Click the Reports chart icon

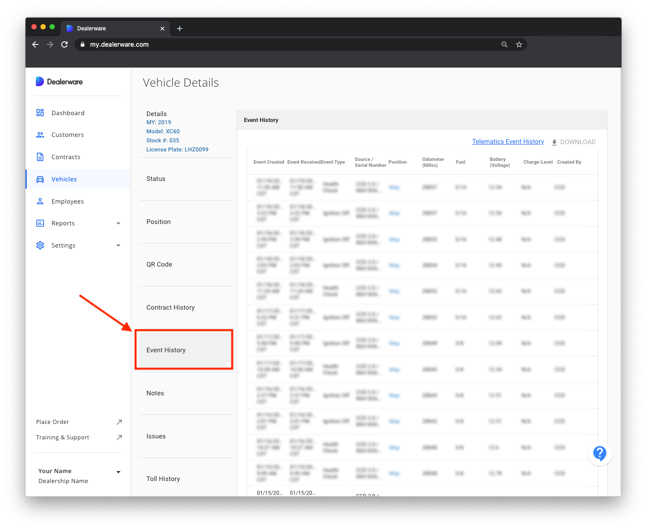[40, 223]
